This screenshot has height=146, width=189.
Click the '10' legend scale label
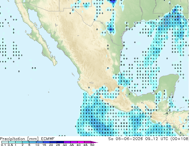37,145
